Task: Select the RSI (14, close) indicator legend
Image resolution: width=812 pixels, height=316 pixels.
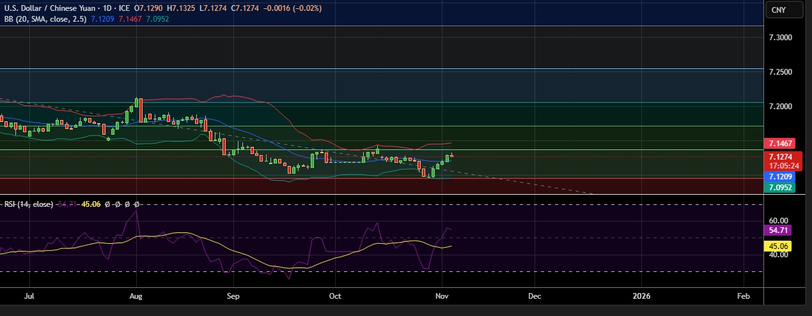Action: tap(29, 204)
